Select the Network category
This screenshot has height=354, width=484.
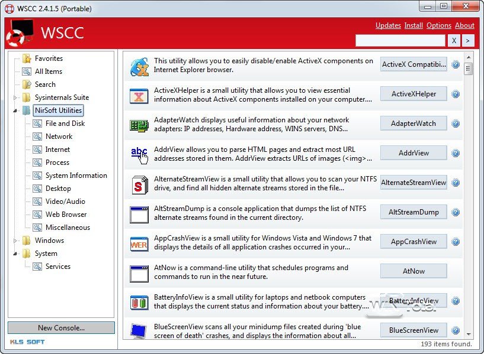[x=59, y=137]
